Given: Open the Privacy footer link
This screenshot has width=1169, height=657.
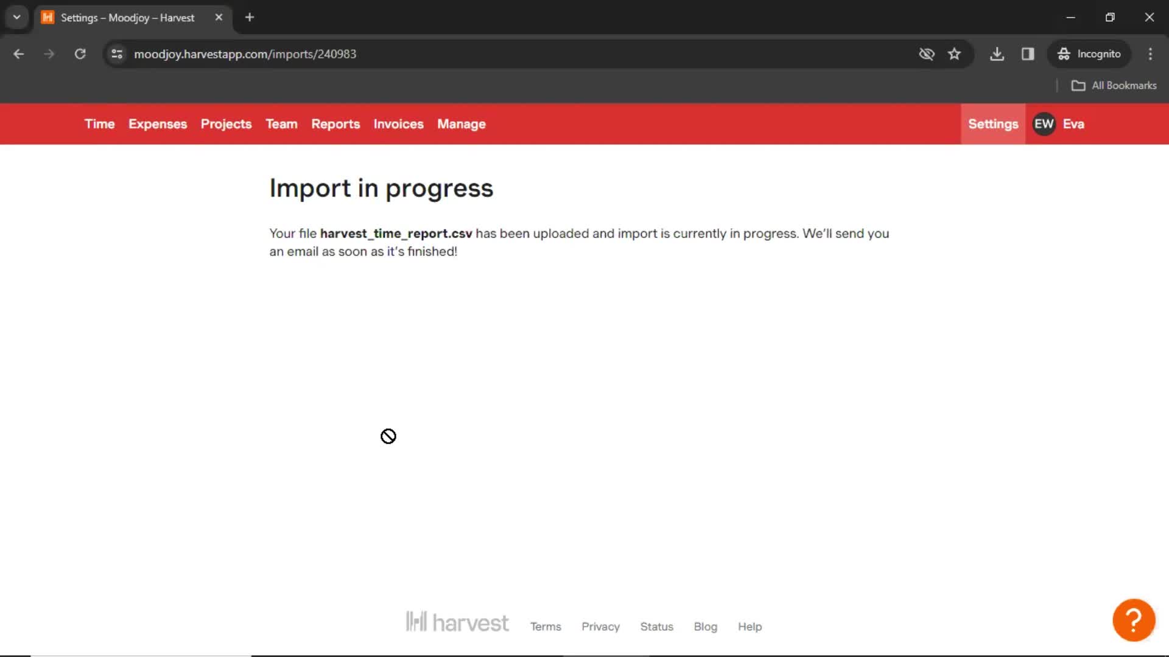Looking at the screenshot, I should tap(600, 627).
